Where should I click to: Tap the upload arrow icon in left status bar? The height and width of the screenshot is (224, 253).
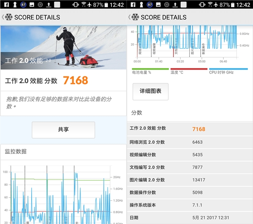(x=49, y=5)
